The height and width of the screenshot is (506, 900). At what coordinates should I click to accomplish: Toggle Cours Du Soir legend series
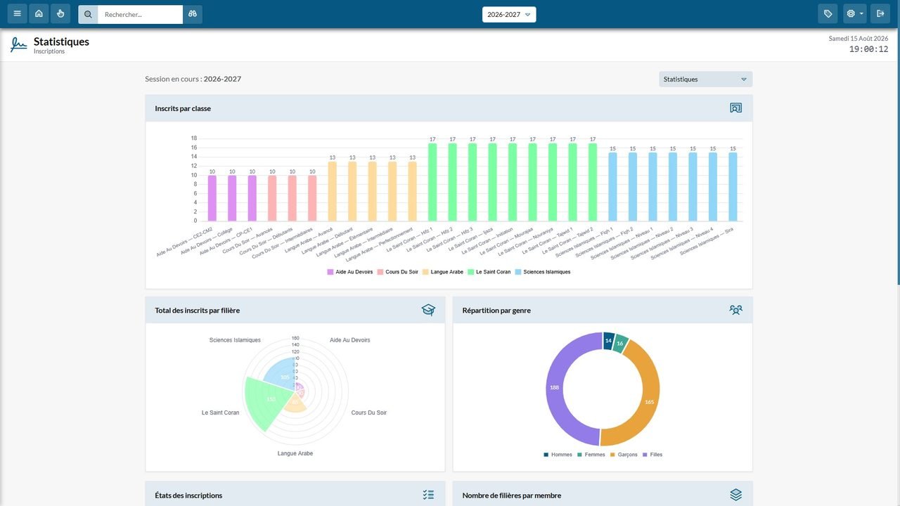coord(397,272)
